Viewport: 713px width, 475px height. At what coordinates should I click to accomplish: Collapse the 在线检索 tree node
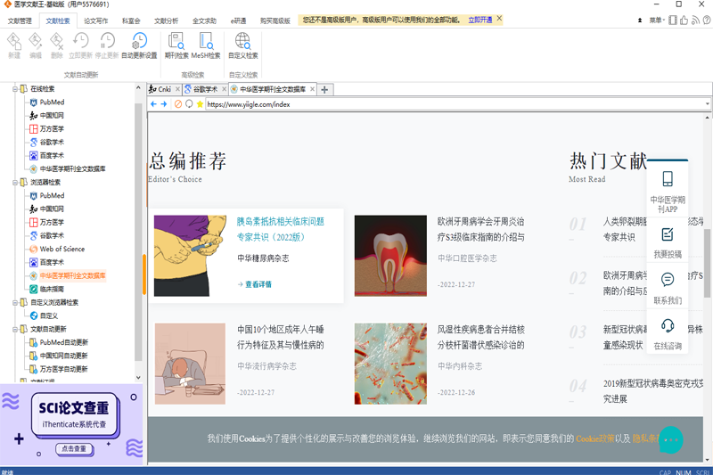[15, 89]
